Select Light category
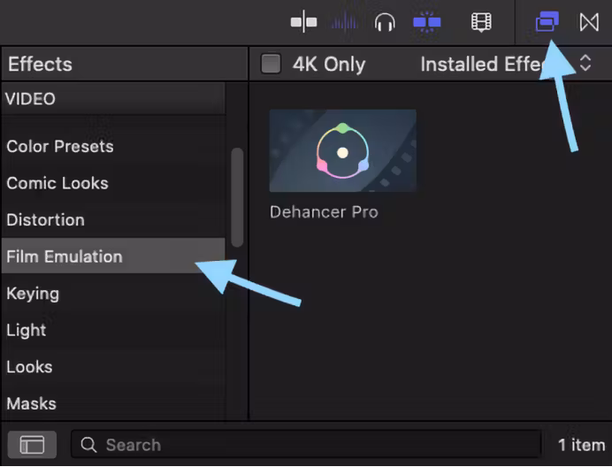Image resolution: width=612 pixels, height=467 pixels. coord(113,330)
